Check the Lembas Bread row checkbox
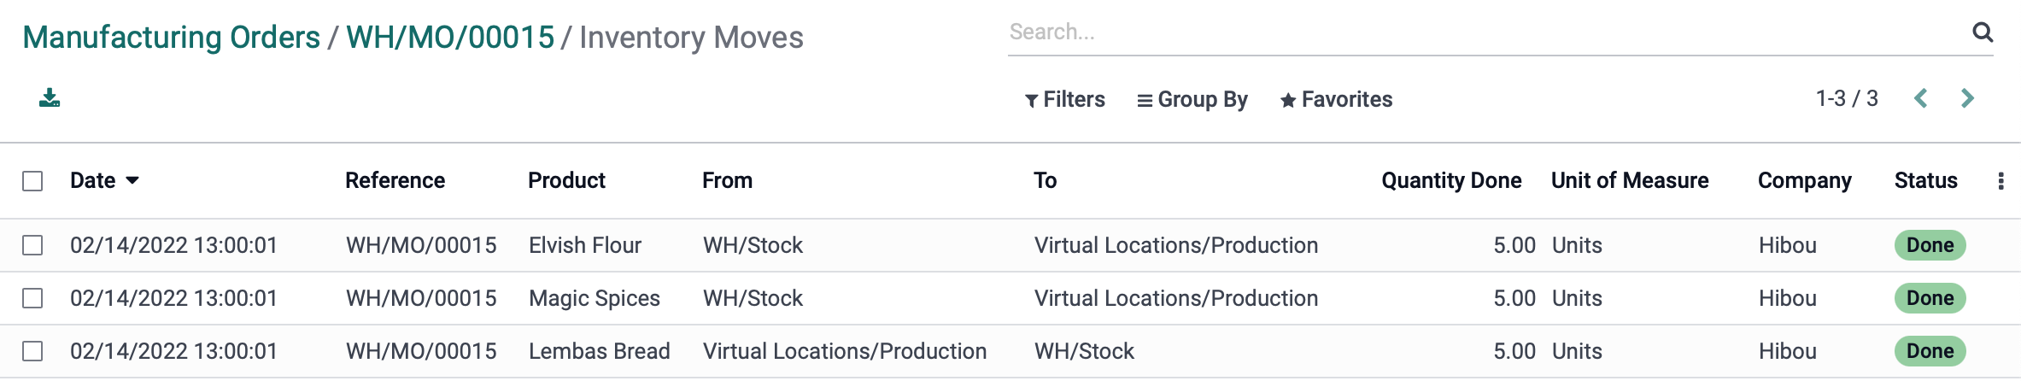The width and height of the screenshot is (2021, 381). point(32,351)
